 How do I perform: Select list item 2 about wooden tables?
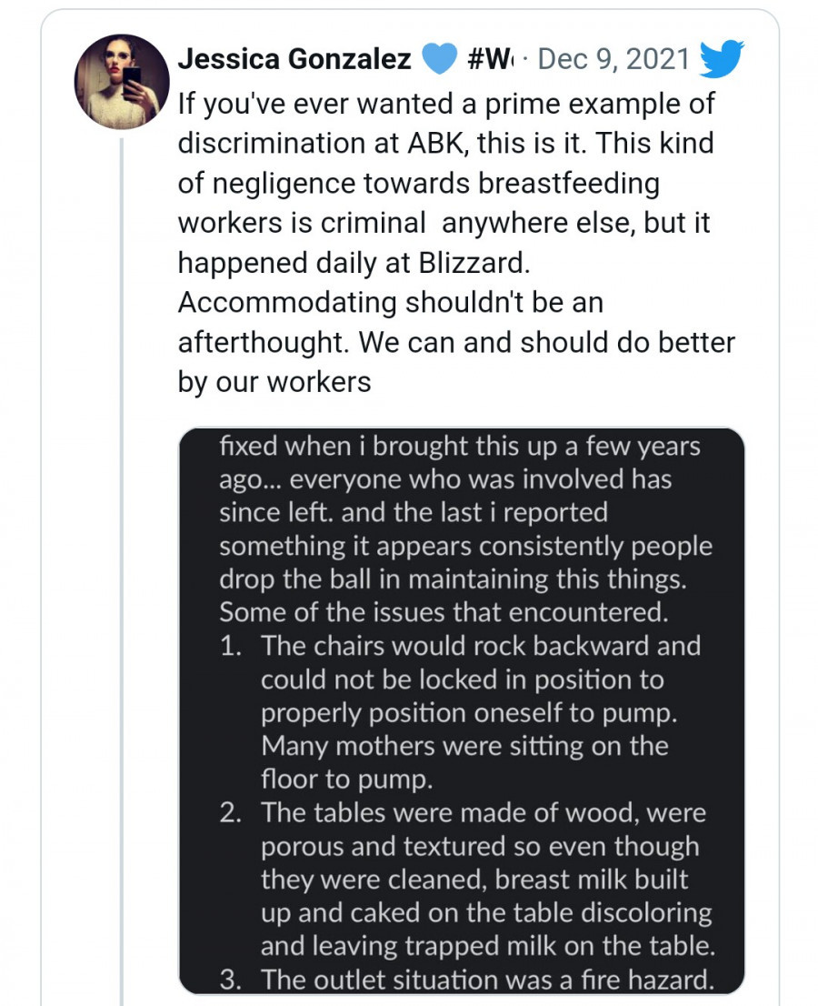click(483, 813)
